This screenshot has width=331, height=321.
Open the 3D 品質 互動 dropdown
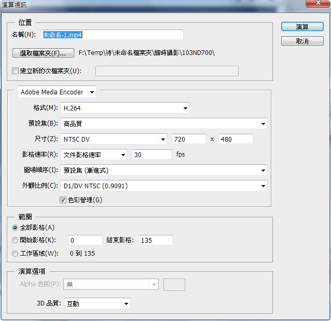[97, 304]
